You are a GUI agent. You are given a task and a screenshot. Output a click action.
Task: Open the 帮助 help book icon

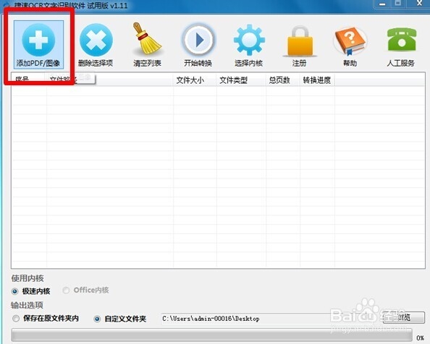point(350,41)
